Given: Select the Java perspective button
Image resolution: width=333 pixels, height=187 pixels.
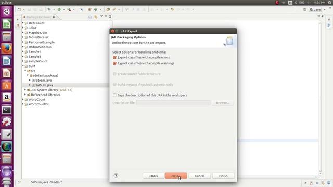Looking at the screenshot, I should (315, 10).
